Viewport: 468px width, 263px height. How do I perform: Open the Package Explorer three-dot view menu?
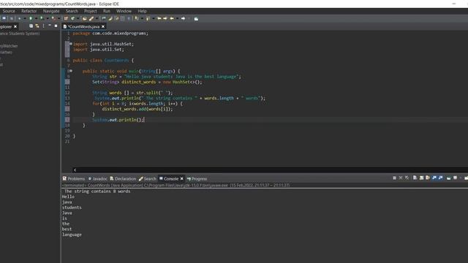tap(44, 26)
